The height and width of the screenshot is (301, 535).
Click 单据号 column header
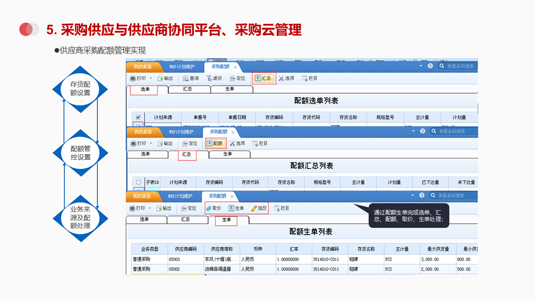(x=200, y=117)
